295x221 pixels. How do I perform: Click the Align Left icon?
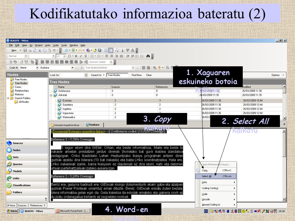(107, 56)
